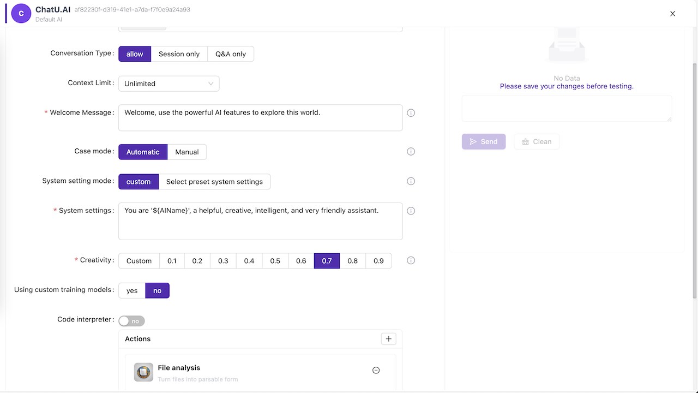Switch conversation type to Session only

[179, 54]
